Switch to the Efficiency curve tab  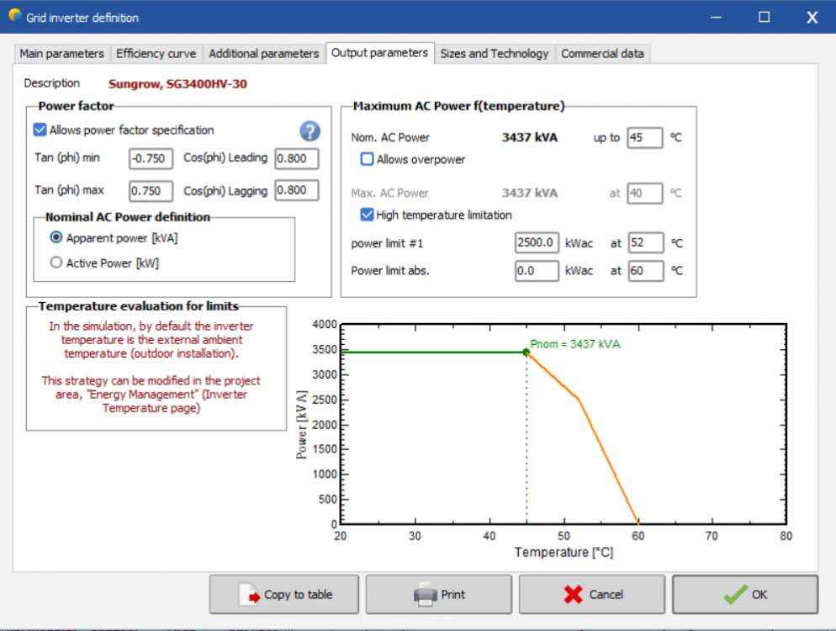(x=156, y=54)
